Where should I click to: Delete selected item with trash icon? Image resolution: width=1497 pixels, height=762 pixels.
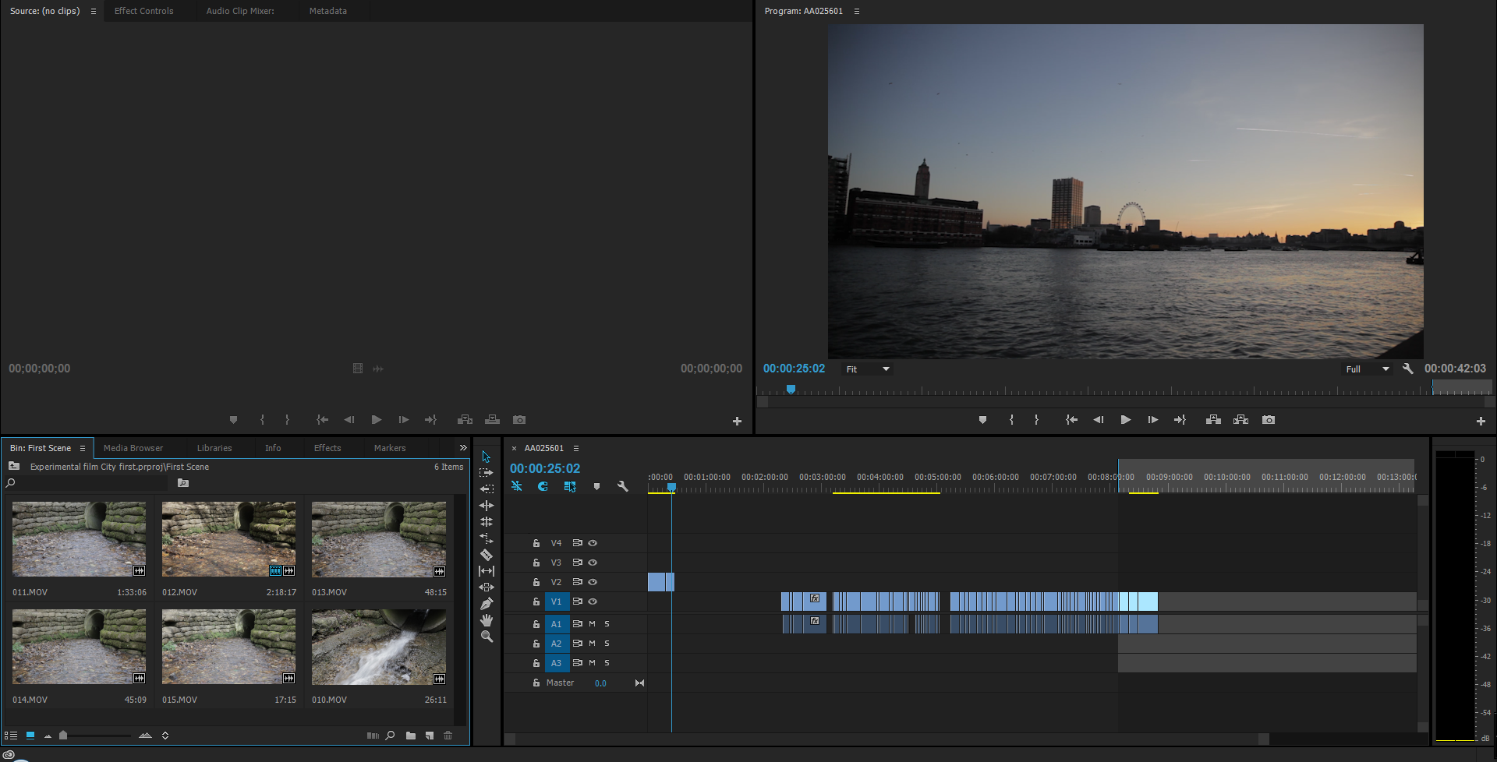(x=448, y=736)
